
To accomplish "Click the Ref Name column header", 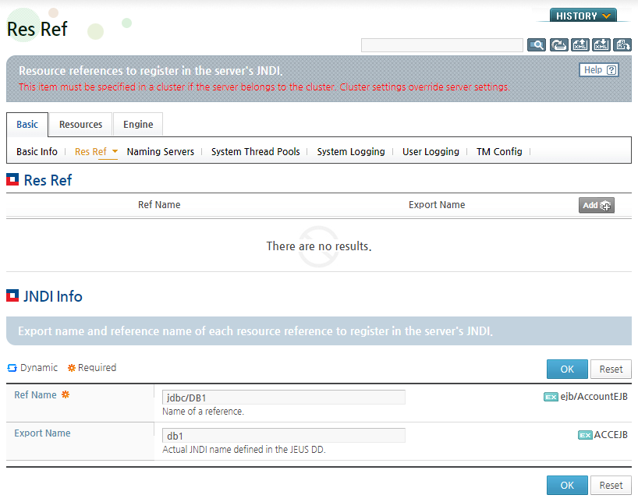I will (159, 205).
